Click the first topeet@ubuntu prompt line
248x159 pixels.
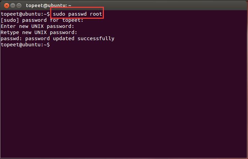click(x=25, y=14)
